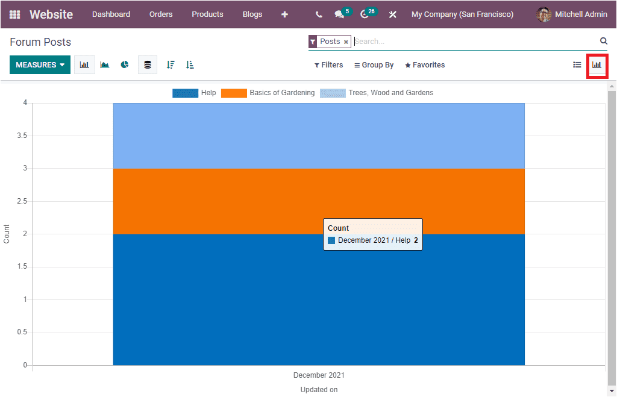This screenshot has width=617, height=397.
Task: Remove the Posts search filter
Action: pyautogui.click(x=346, y=41)
